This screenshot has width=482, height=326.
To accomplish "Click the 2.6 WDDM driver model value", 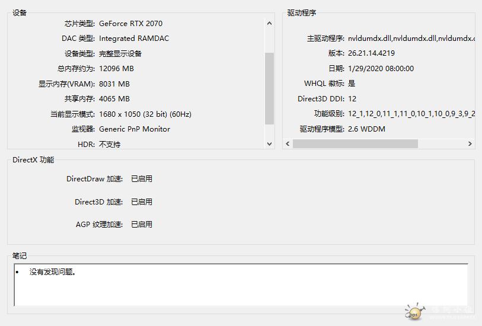I will (x=366, y=129).
